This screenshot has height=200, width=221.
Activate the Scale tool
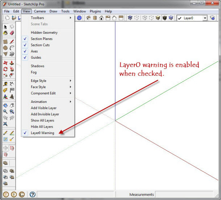click(x=5, y=75)
